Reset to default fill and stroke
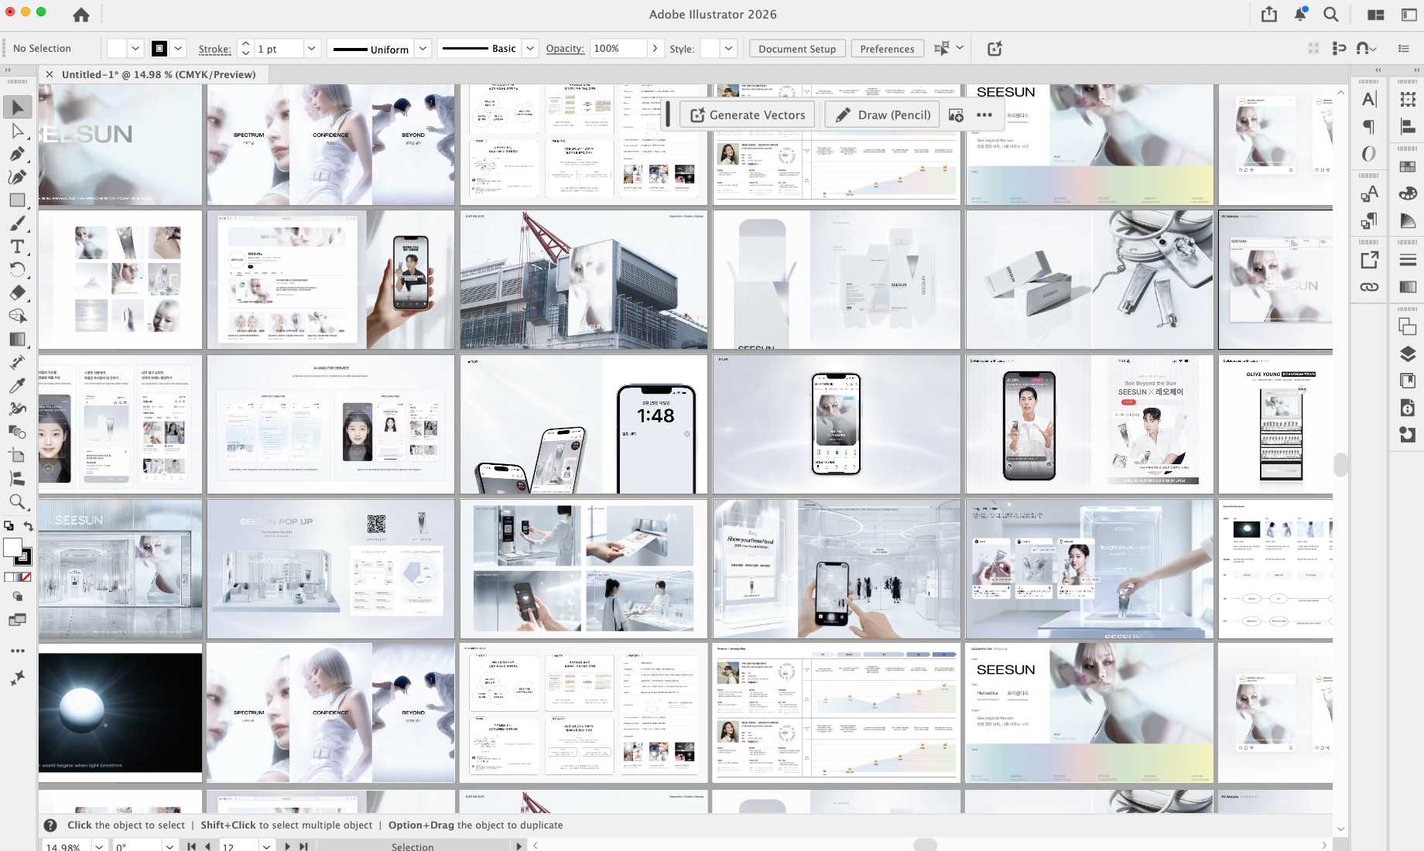 point(9,526)
